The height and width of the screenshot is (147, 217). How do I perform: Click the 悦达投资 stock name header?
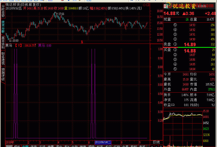(184, 6)
